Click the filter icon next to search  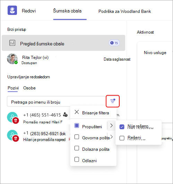113,101
